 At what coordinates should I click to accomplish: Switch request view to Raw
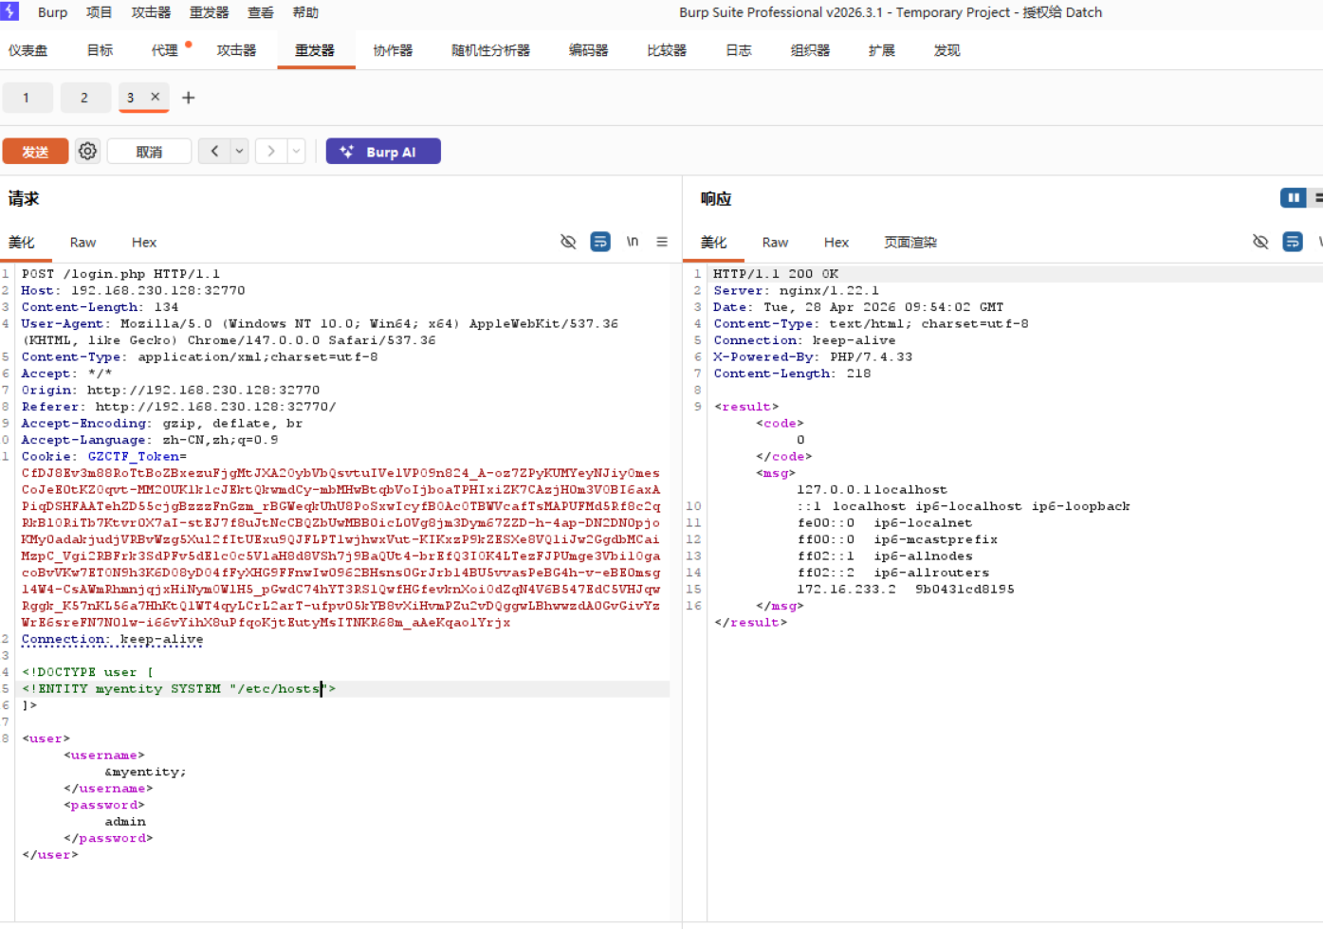[83, 243]
